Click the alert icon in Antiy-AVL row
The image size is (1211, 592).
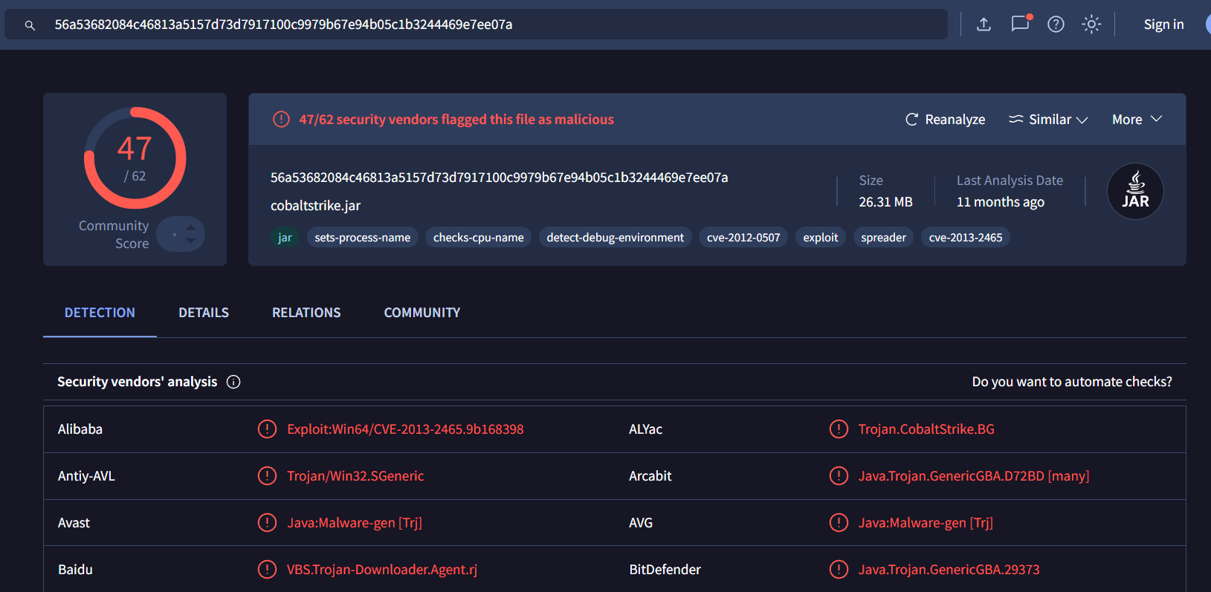tap(267, 476)
